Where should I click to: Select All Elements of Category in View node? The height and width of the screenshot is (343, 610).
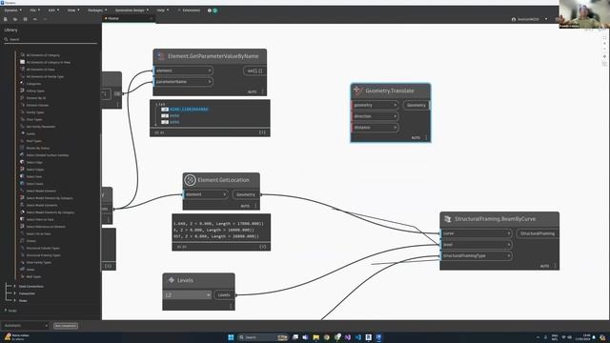click(49, 62)
